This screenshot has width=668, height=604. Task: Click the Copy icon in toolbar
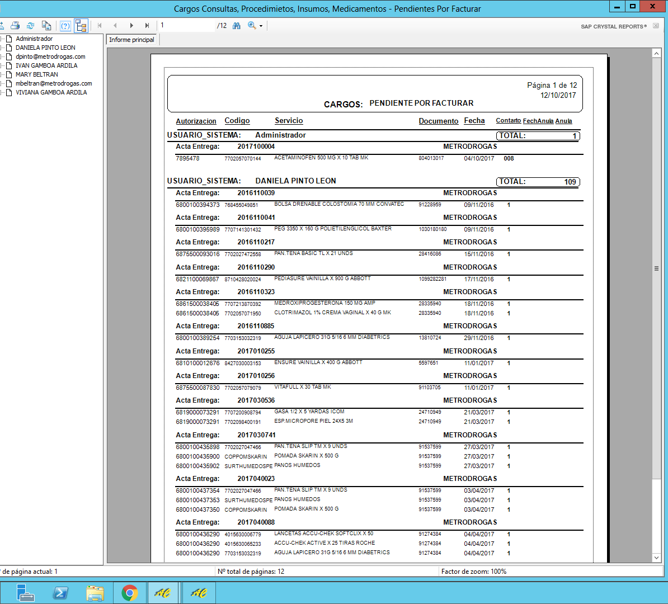click(46, 26)
